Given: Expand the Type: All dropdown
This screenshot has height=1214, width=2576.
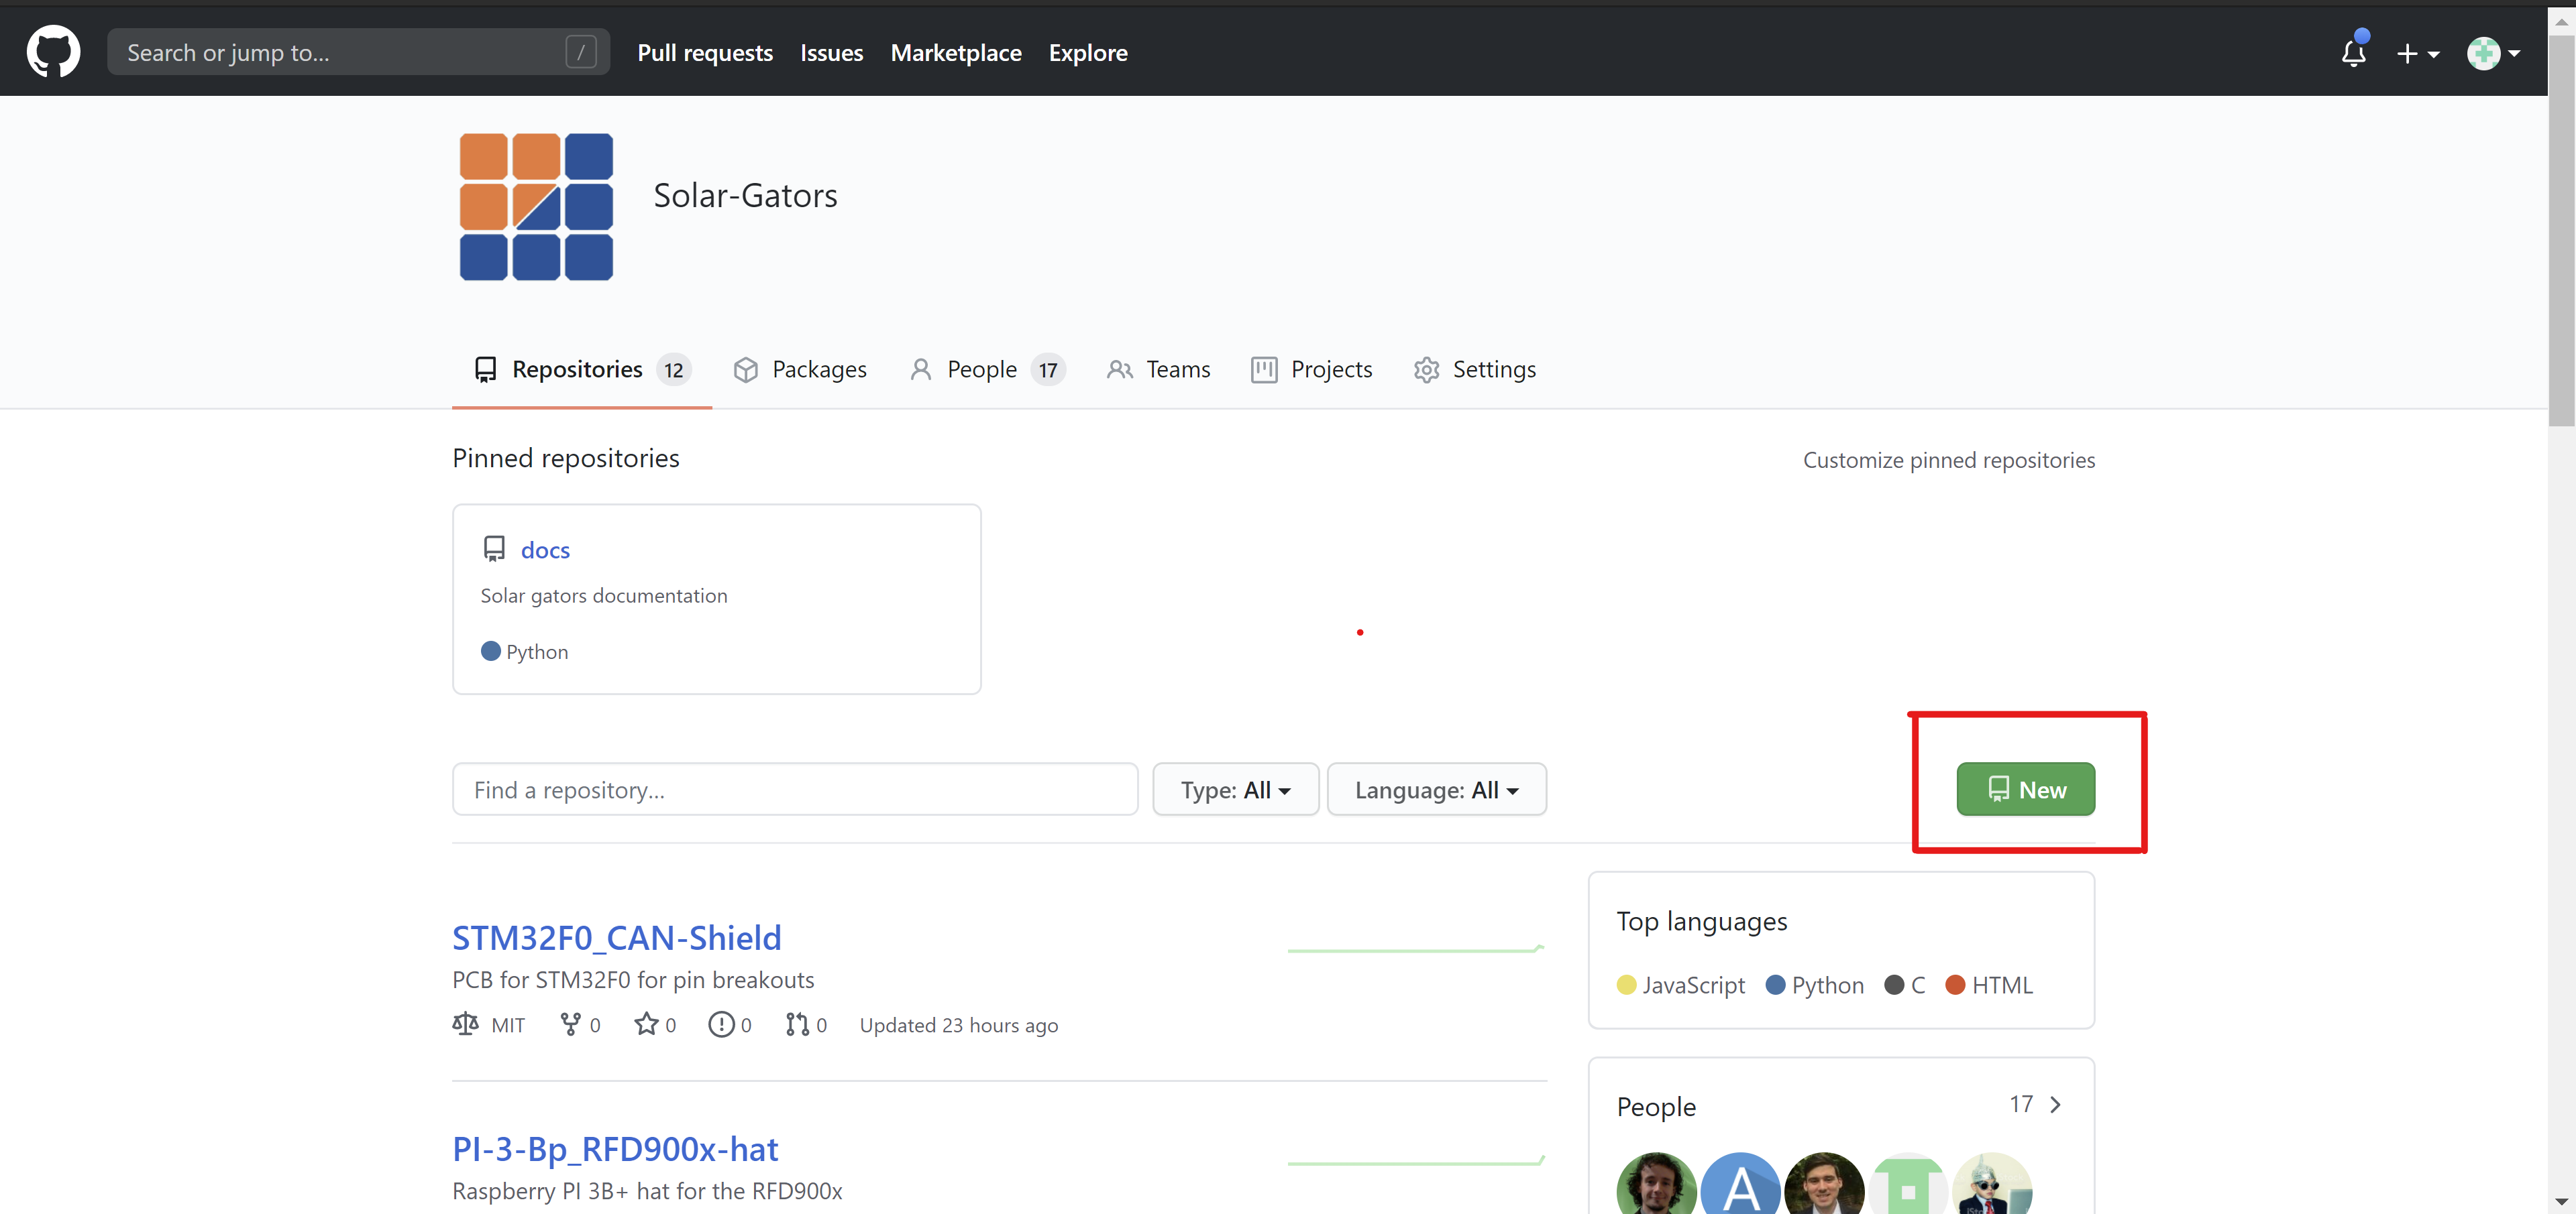Looking at the screenshot, I should coord(1235,790).
